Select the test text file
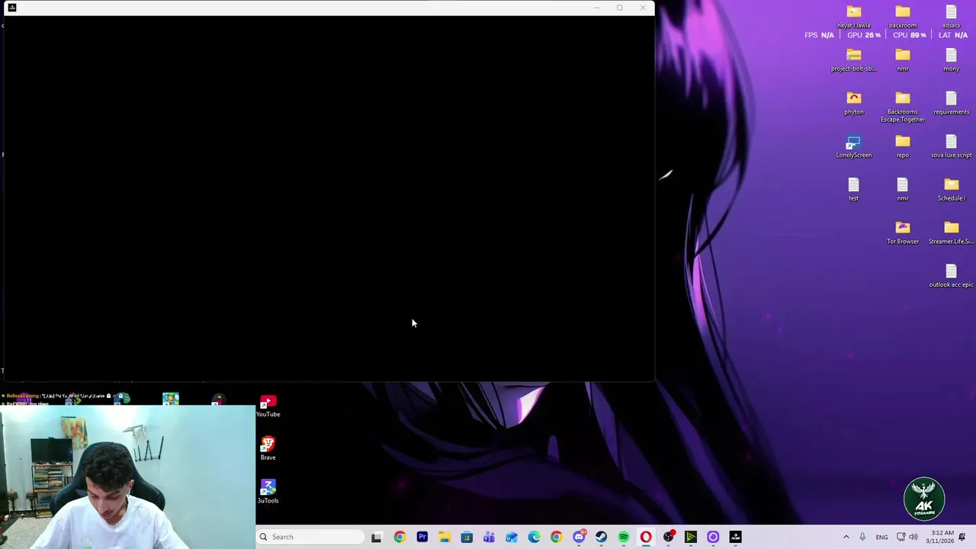This screenshot has height=549, width=976. pyautogui.click(x=854, y=190)
